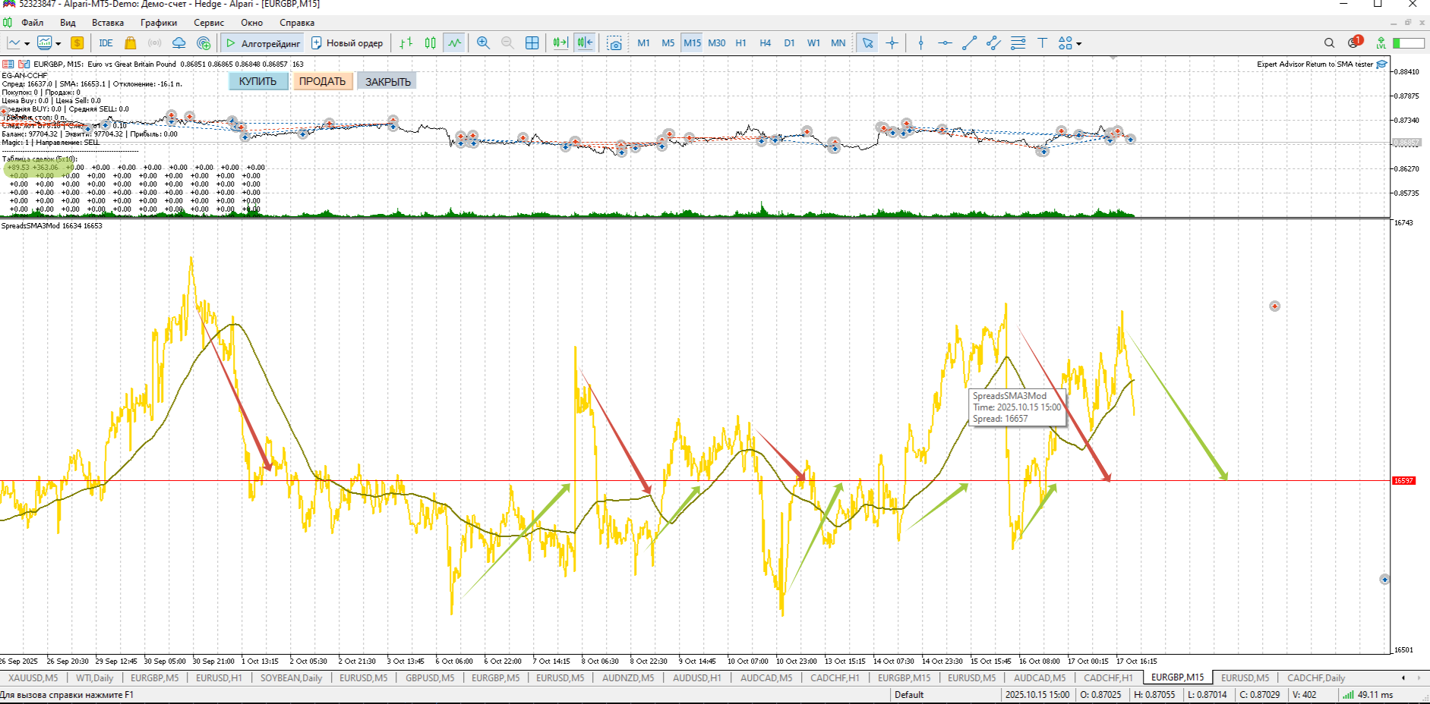
Task: Open the VPS cloud hosting icon
Action: click(178, 43)
